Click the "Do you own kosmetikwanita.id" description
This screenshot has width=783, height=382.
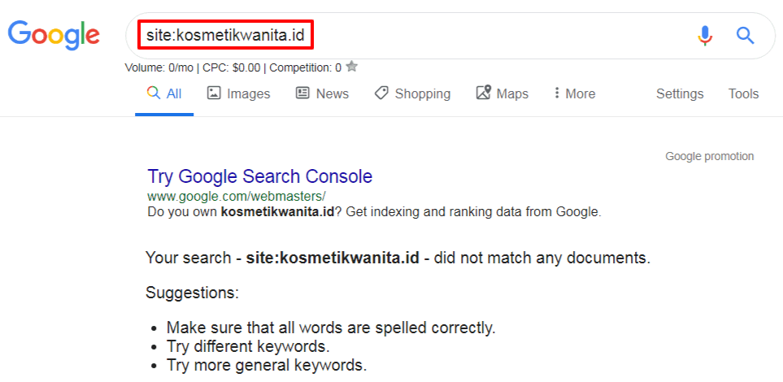[x=374, y=212]
